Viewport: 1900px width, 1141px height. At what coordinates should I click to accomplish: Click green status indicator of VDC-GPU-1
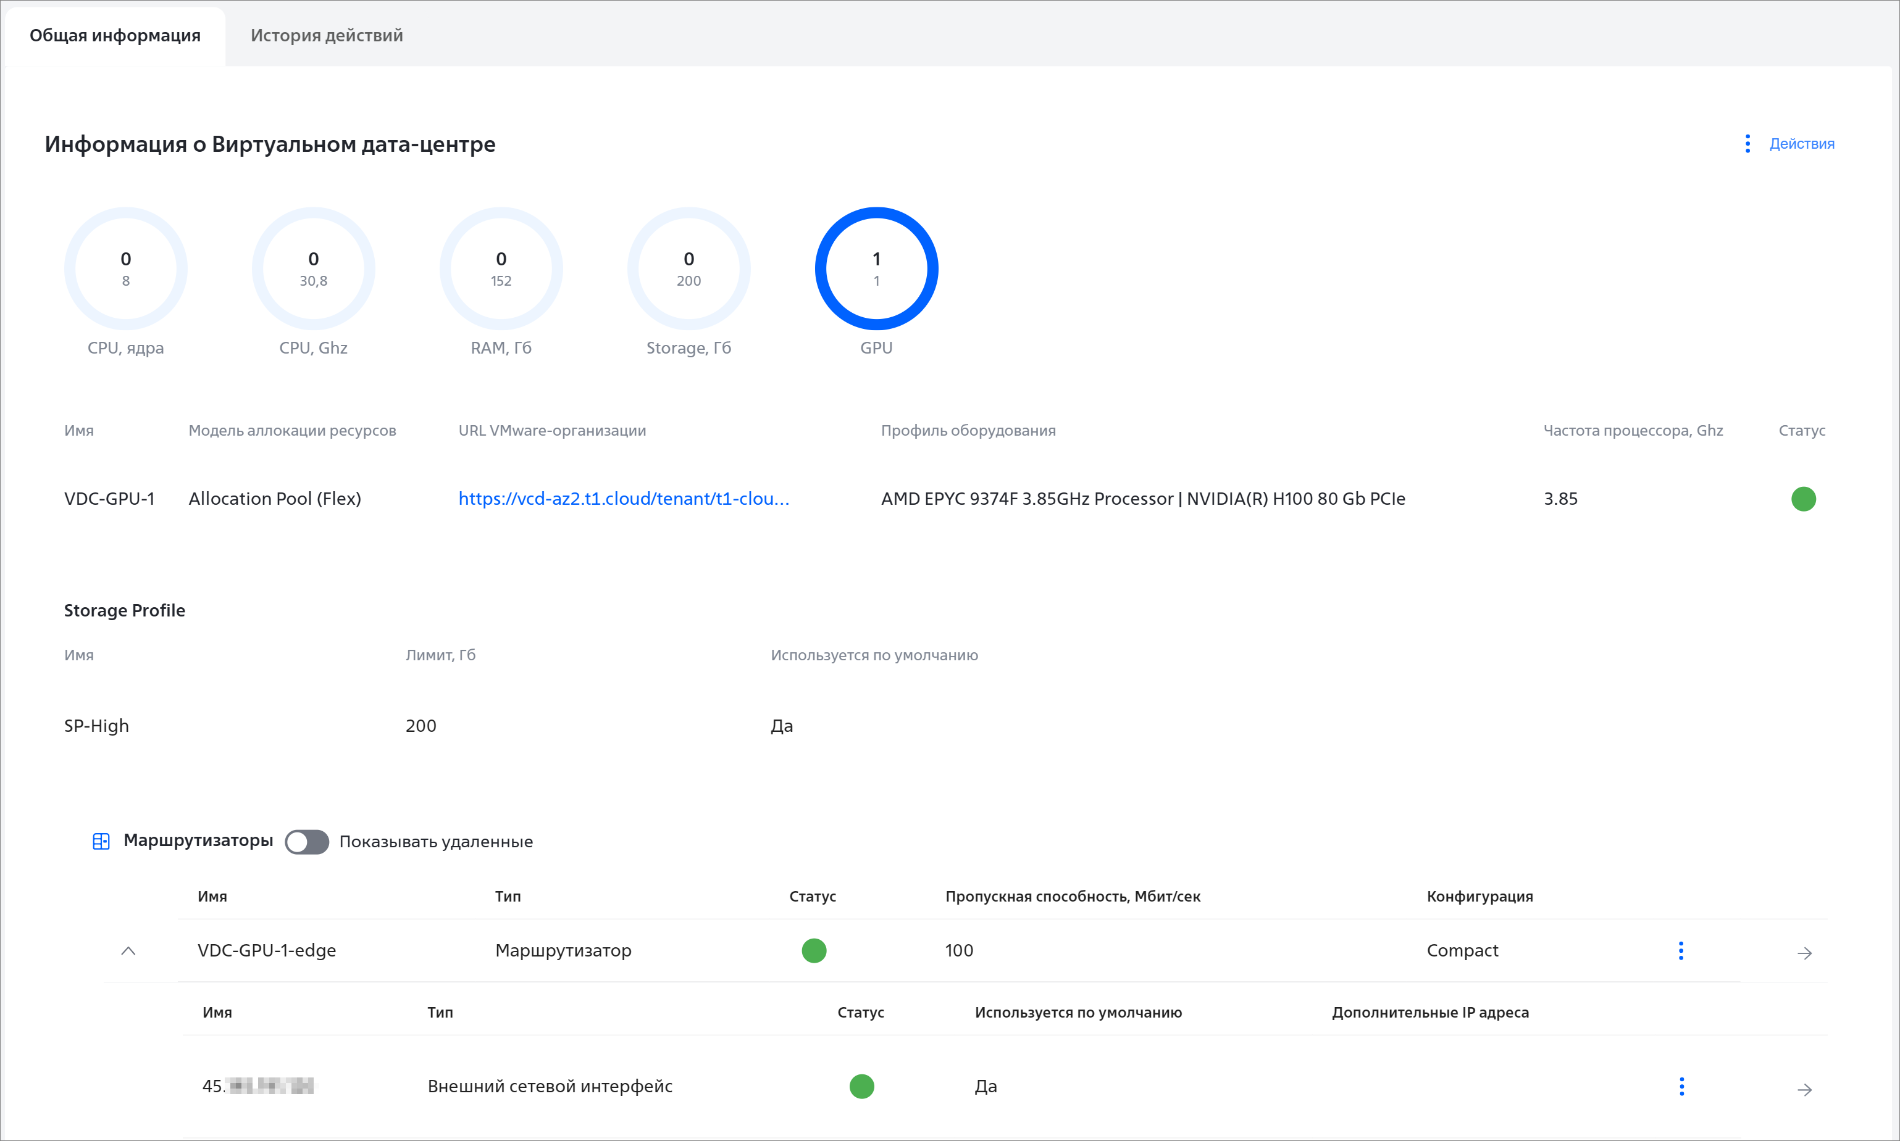click(x=1803, y=499)
